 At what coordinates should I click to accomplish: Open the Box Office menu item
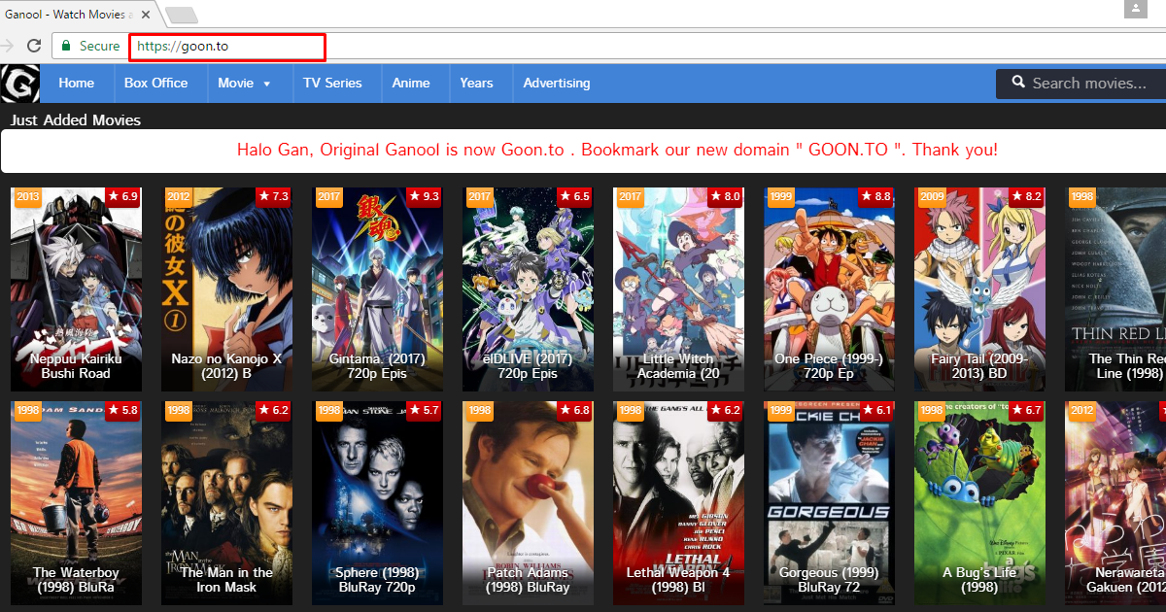point(156,84)
